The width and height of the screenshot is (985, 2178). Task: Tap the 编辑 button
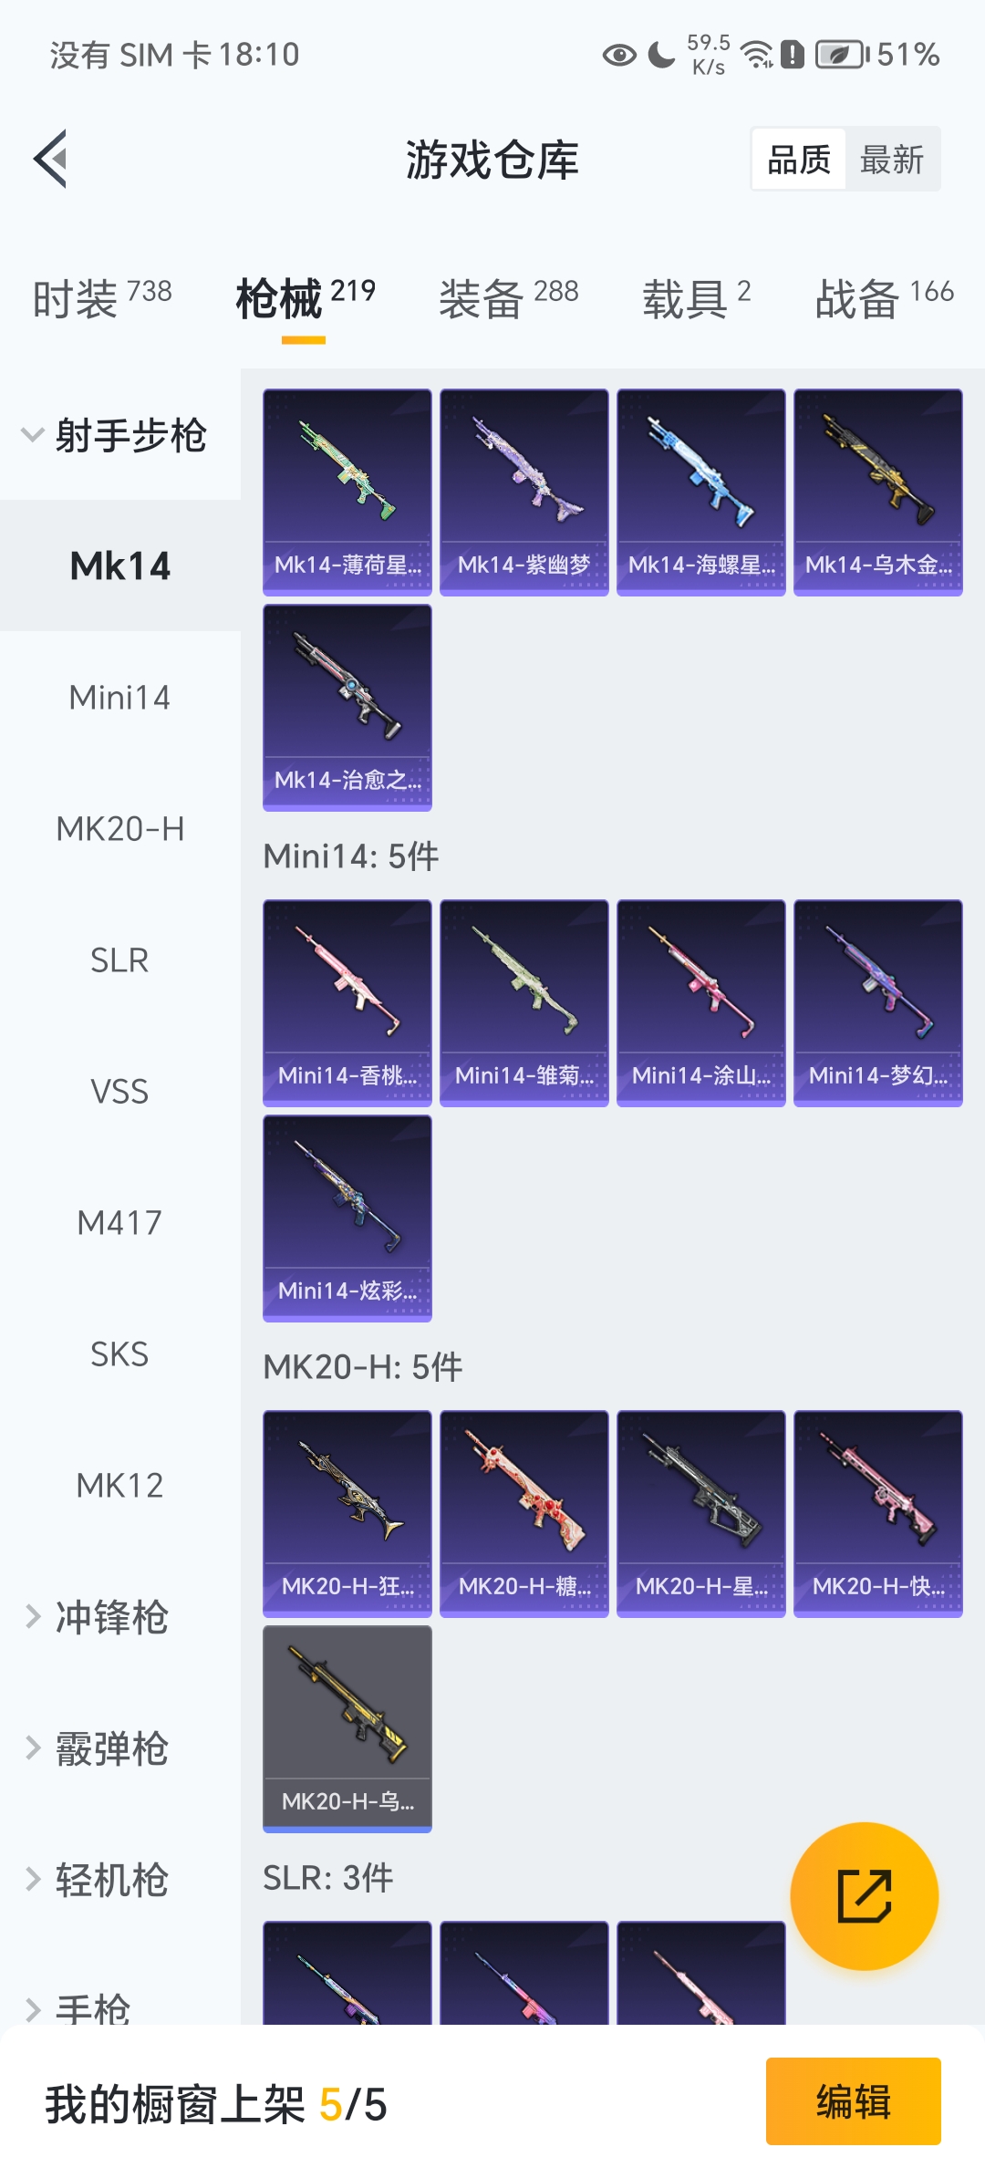[853, 2101]
